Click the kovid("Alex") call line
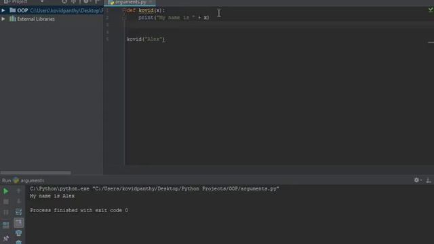The image size is (434, 244). (x=146, y=39)
